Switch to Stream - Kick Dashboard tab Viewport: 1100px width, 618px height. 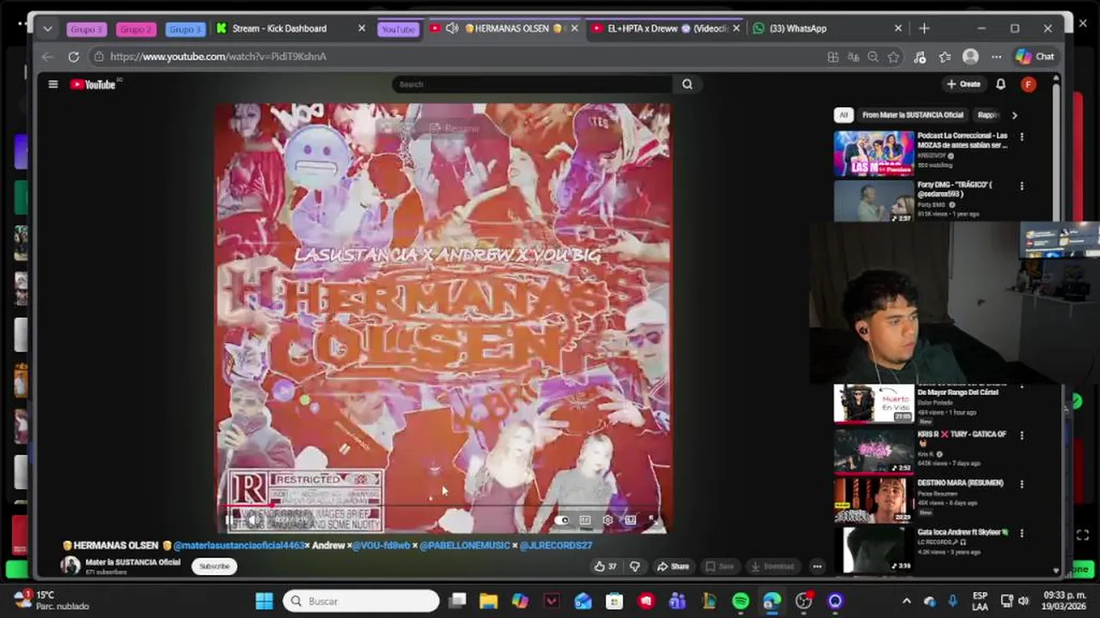(290, 28)
